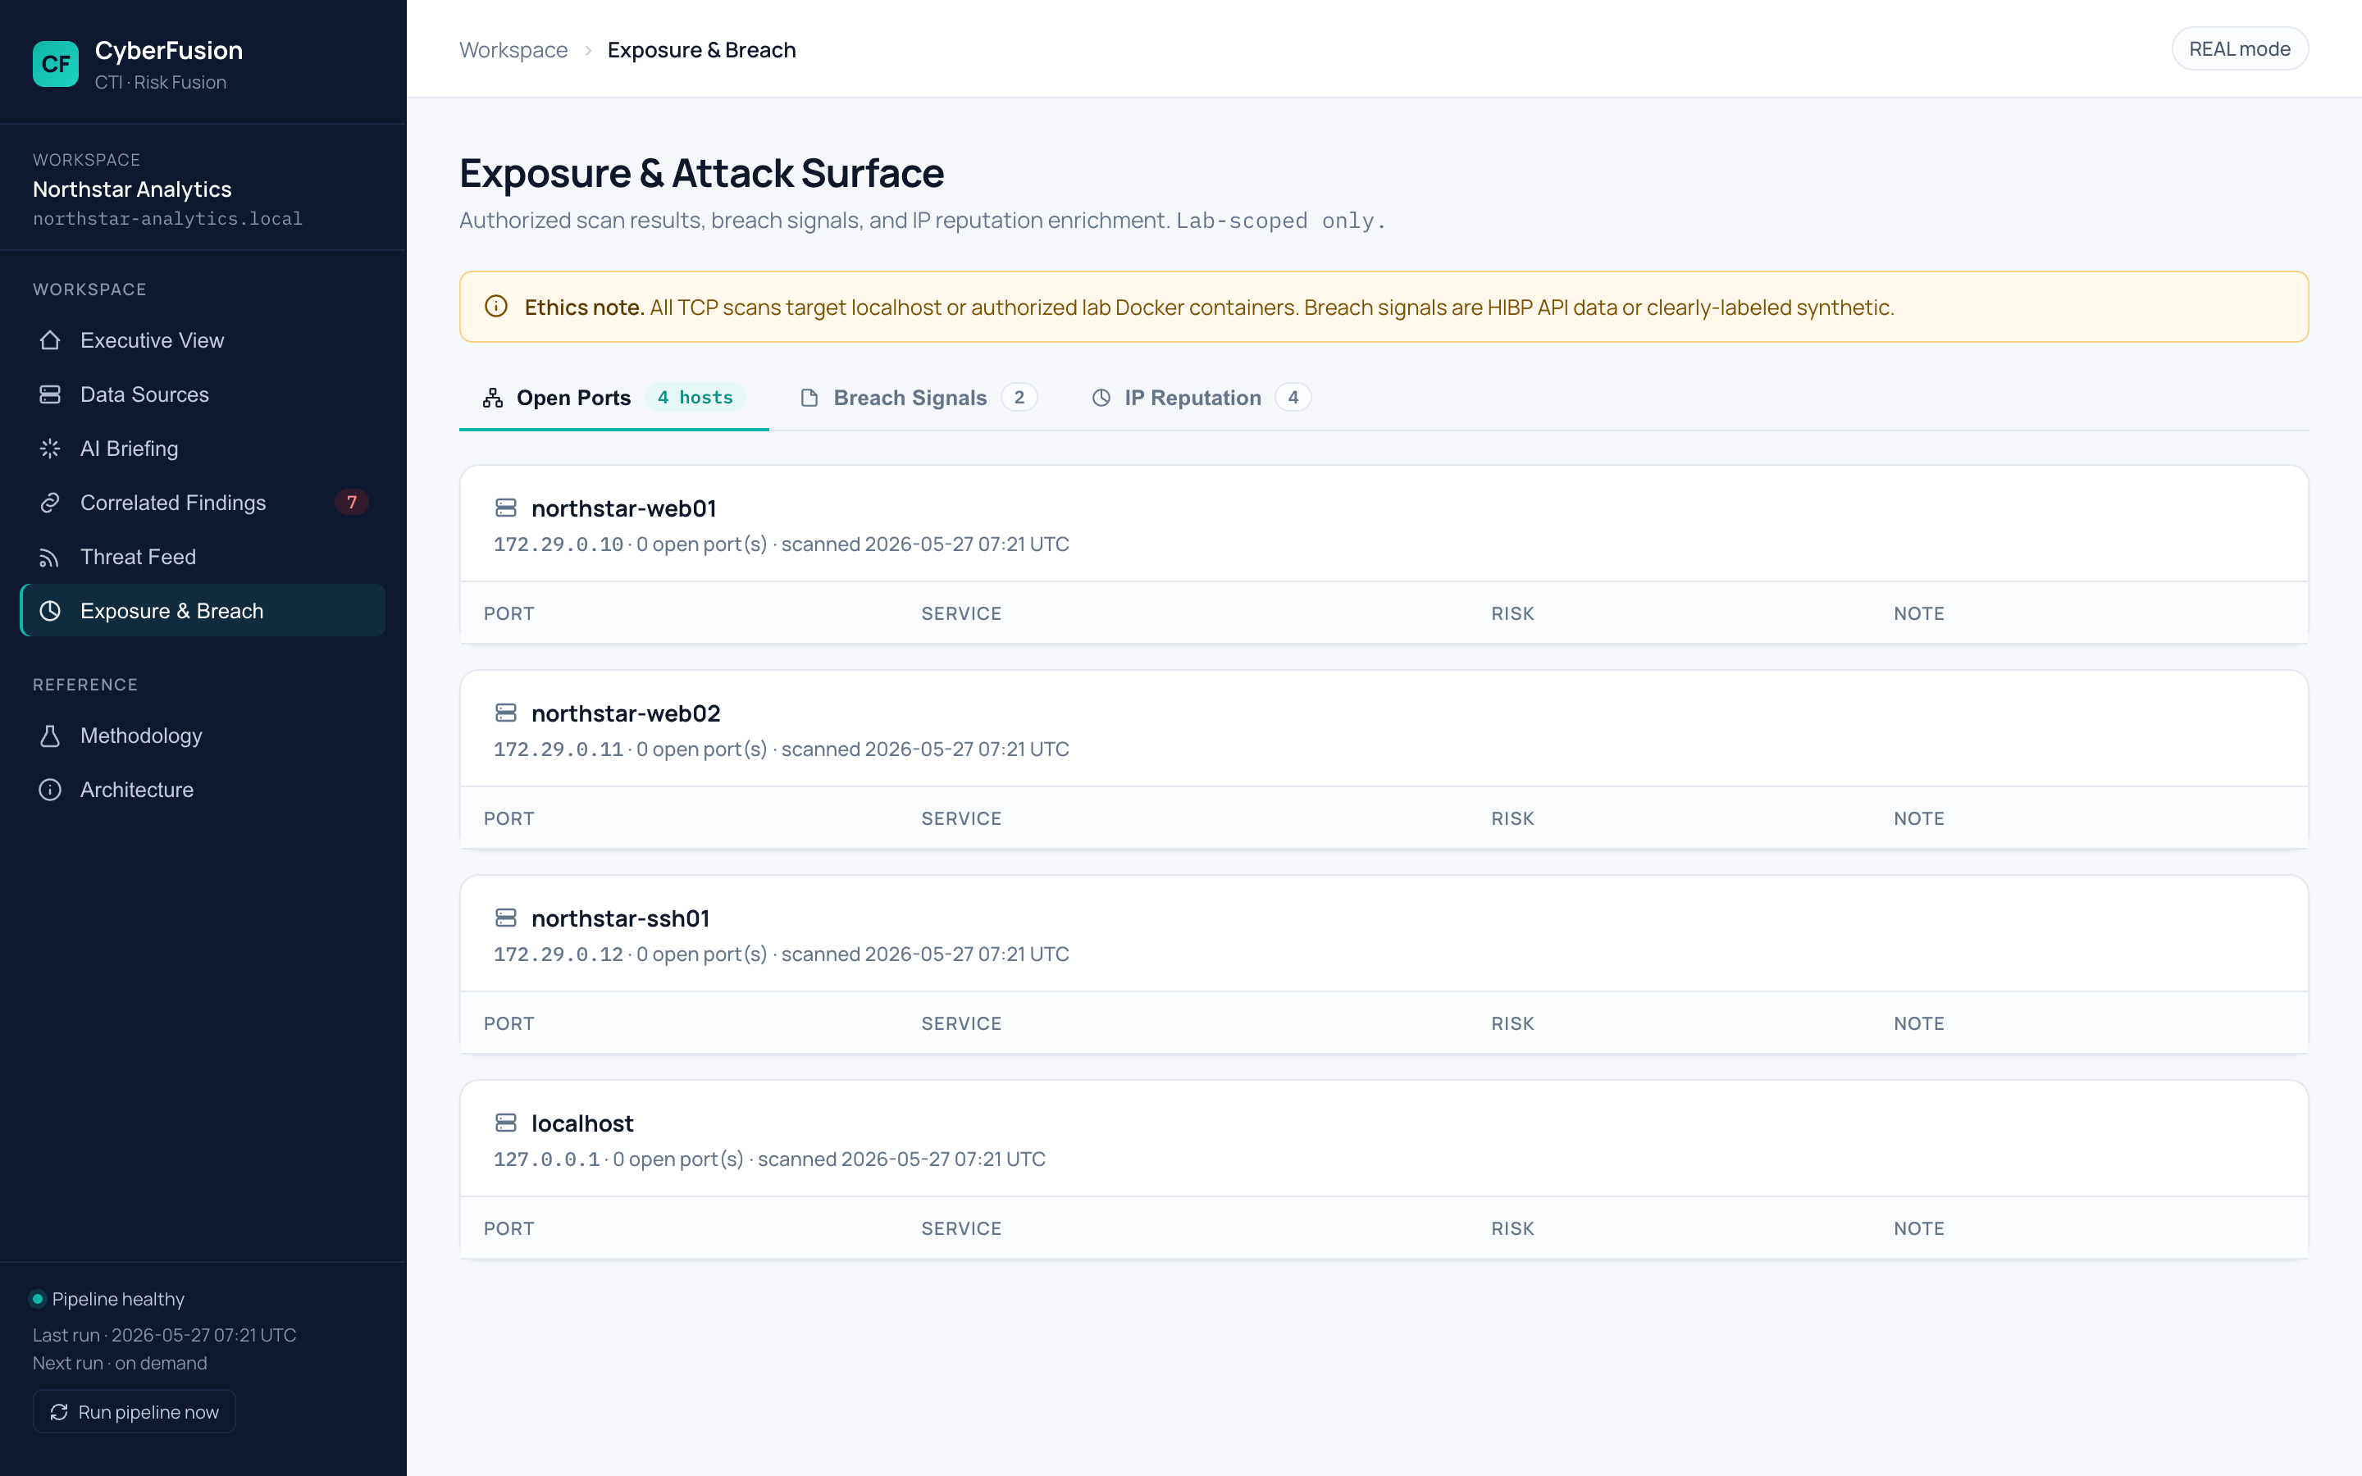Click the Correlated Findings link icon
Image resolution: width=2362 pixels, height=1476 pixels.
click(x=50, y=503)
